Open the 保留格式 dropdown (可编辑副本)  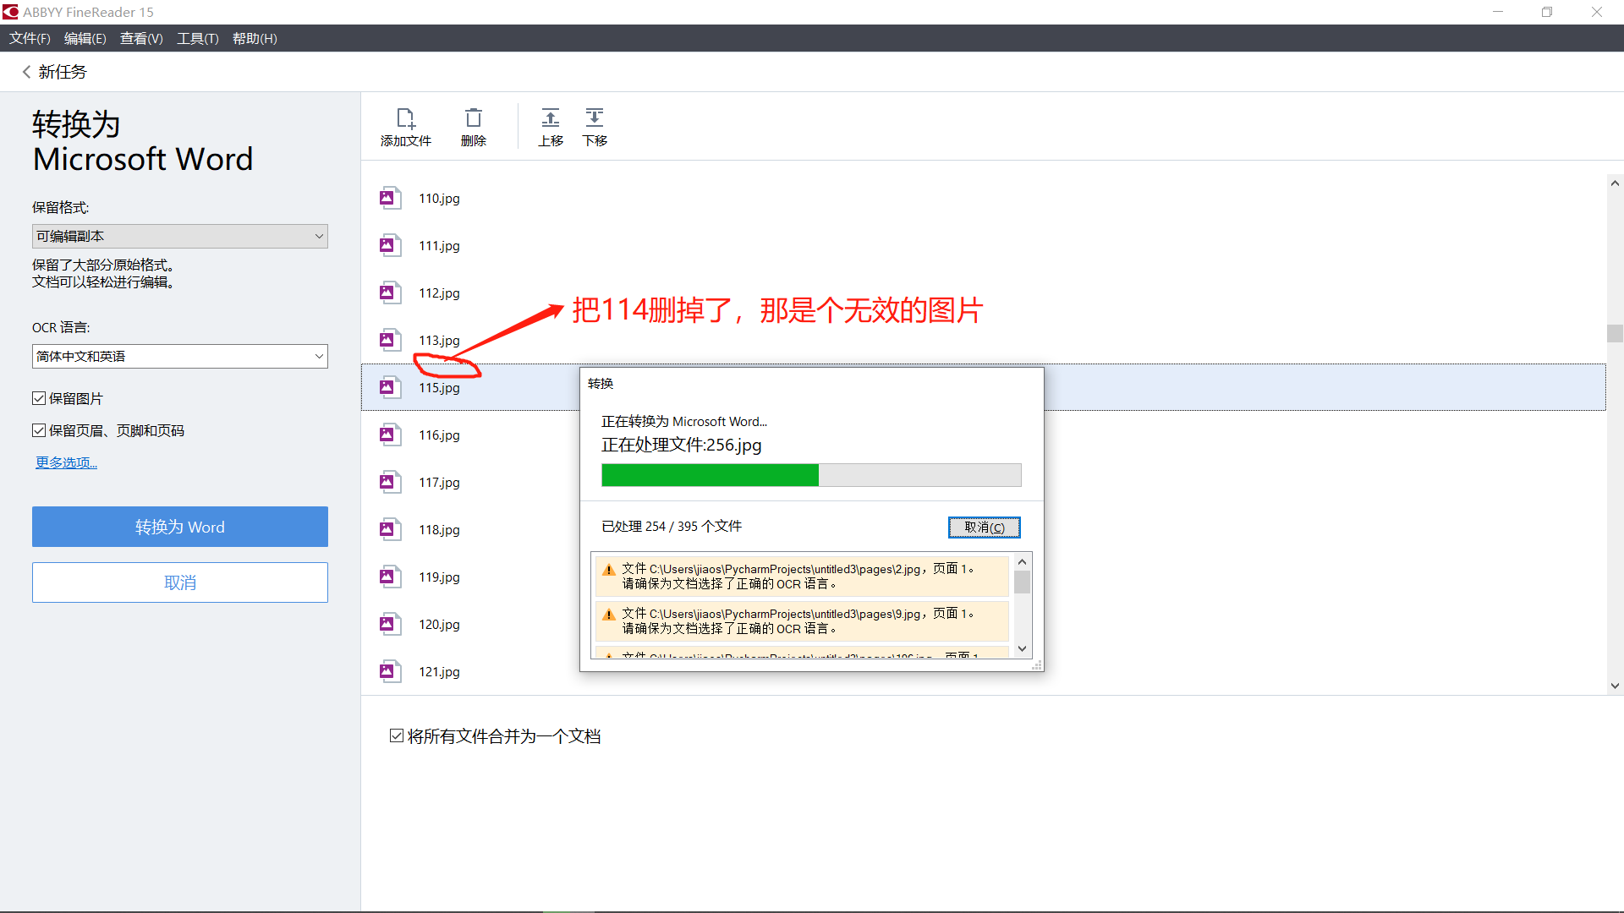[180, 236]
